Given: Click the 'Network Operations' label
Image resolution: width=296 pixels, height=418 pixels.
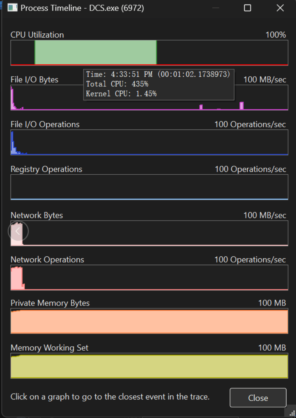Looking at the screenshot, I should point(47,260).
